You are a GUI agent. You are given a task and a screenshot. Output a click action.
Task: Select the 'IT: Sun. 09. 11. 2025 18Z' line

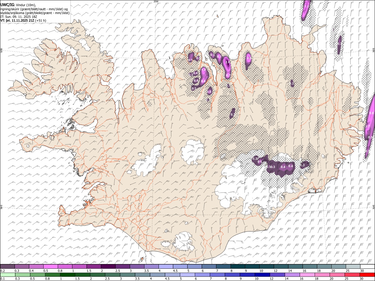19,17
